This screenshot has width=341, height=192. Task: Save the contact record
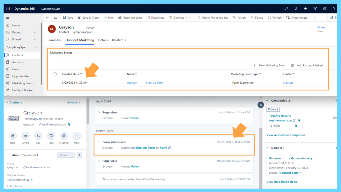68,17
